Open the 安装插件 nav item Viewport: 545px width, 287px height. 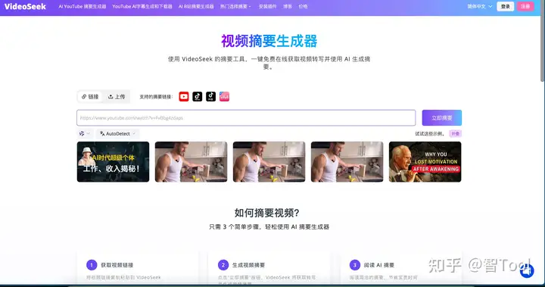tap(267, 6)
